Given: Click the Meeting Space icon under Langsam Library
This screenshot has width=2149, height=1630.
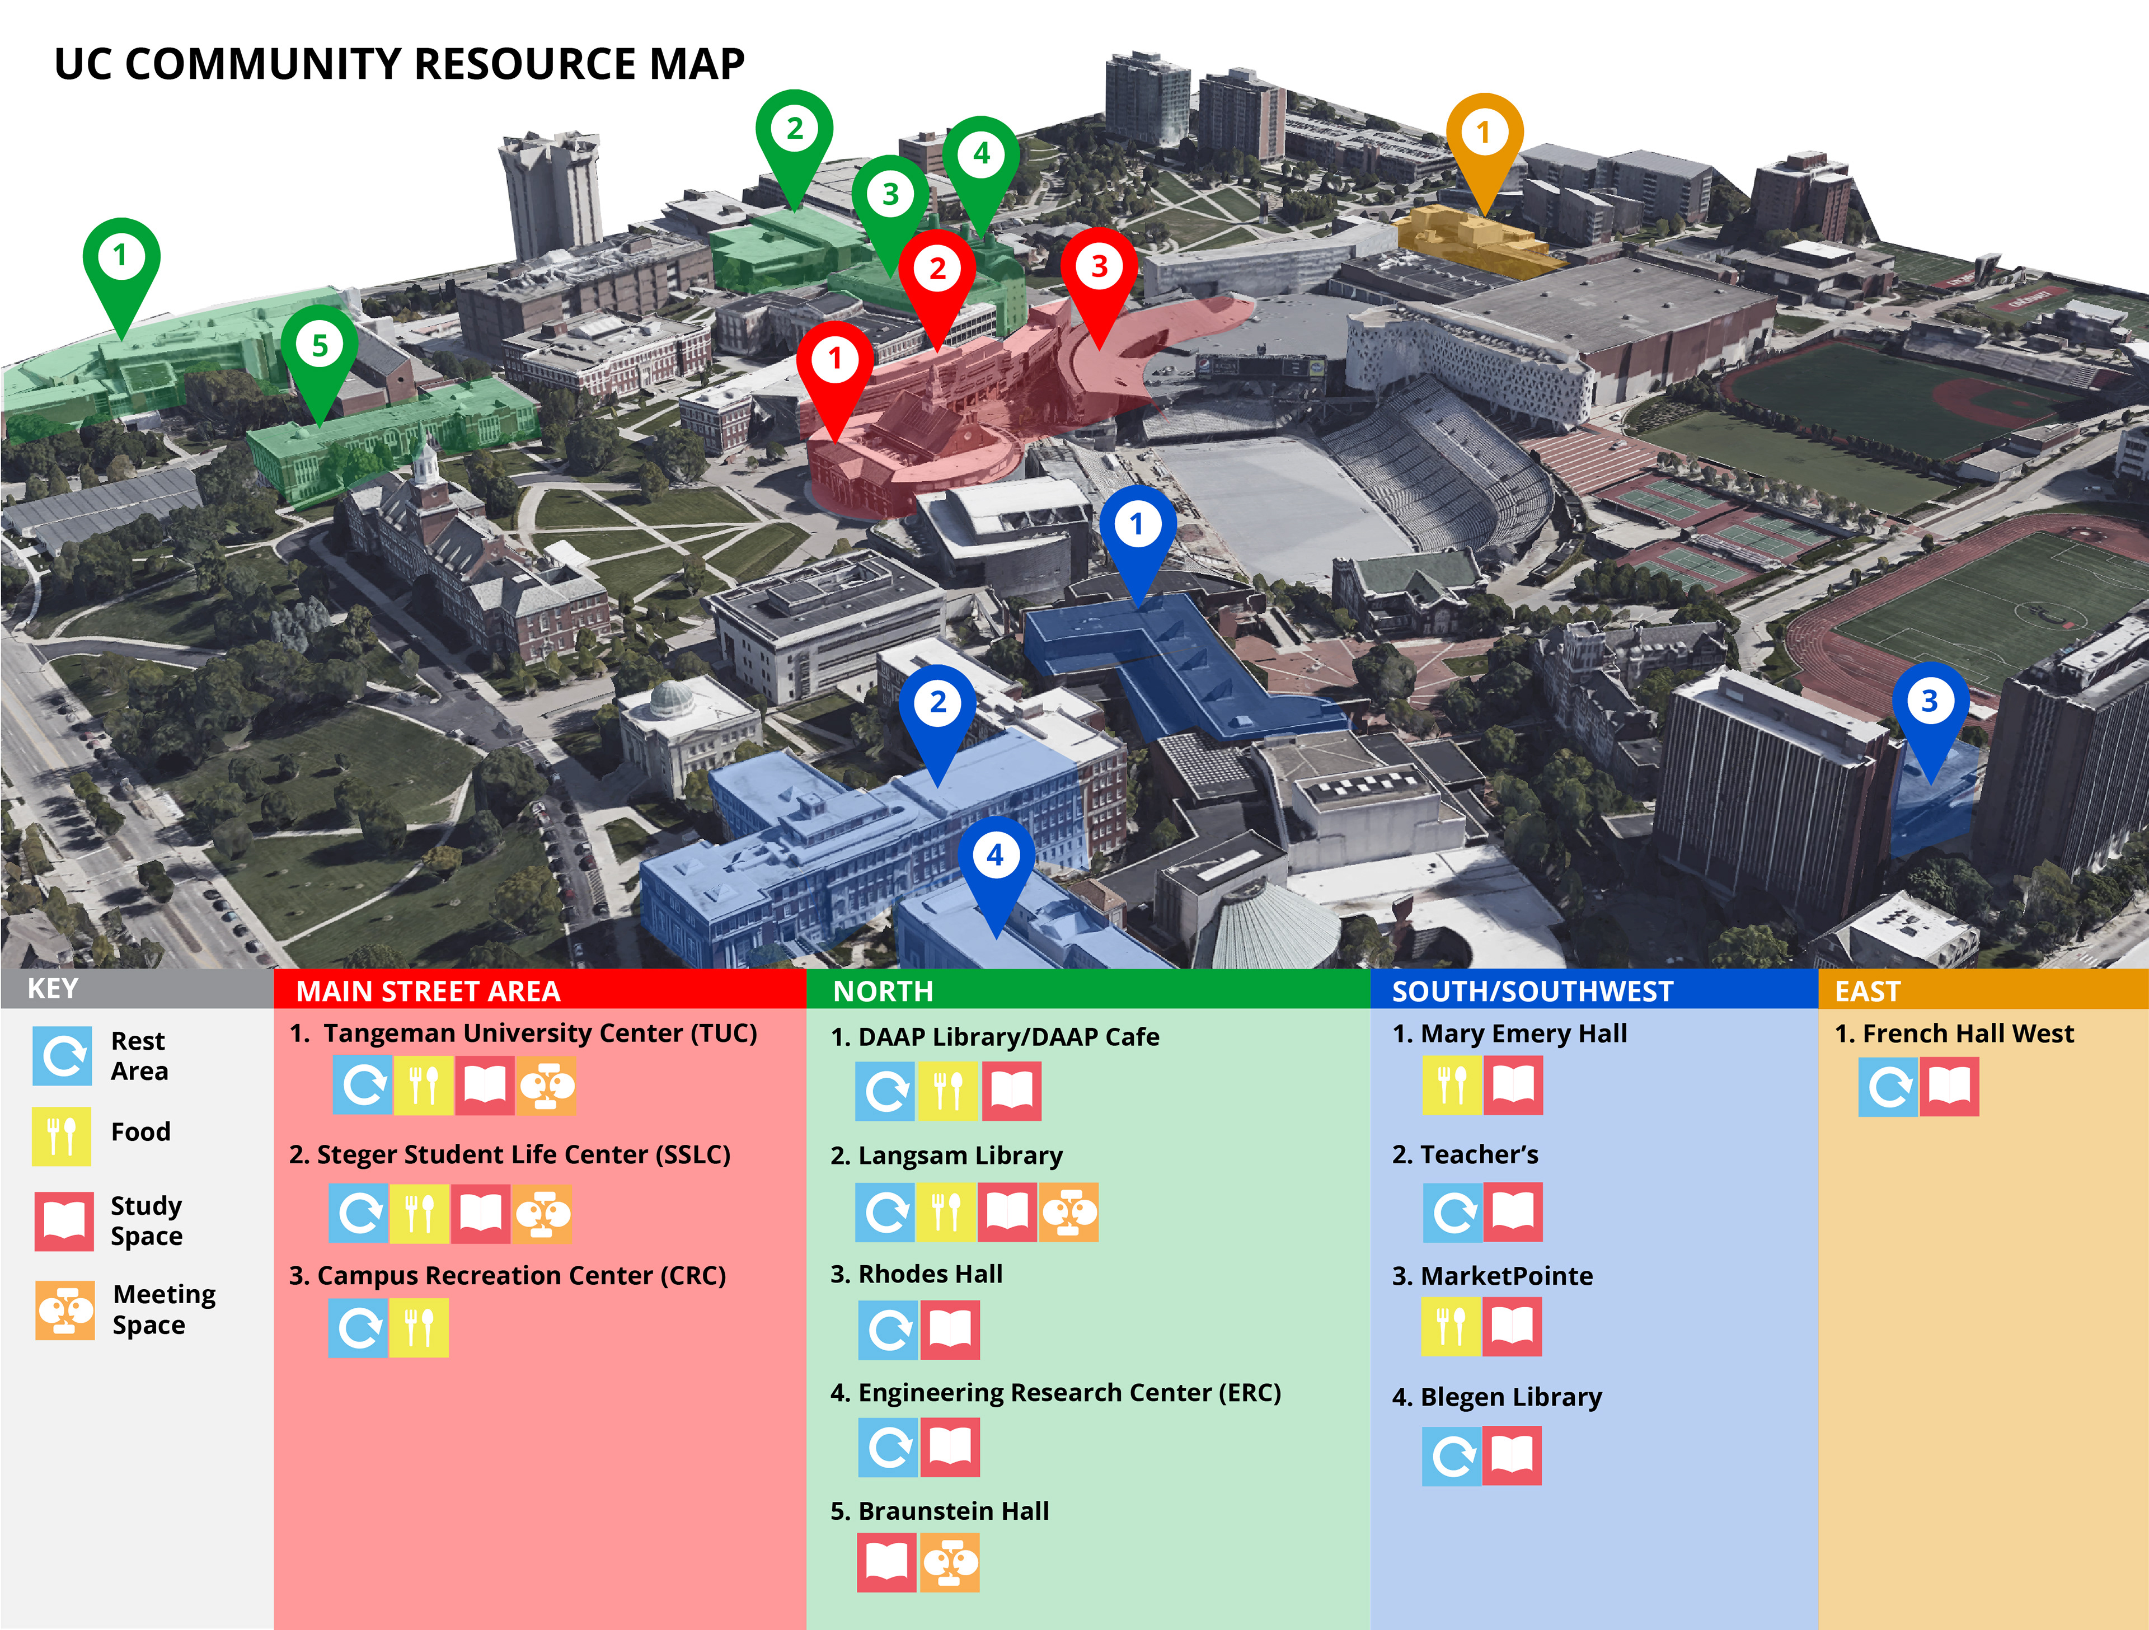Looking at the screenshot, I should point(1069,1213).
